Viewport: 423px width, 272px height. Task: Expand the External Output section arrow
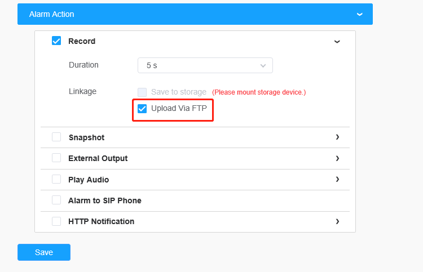337,158
